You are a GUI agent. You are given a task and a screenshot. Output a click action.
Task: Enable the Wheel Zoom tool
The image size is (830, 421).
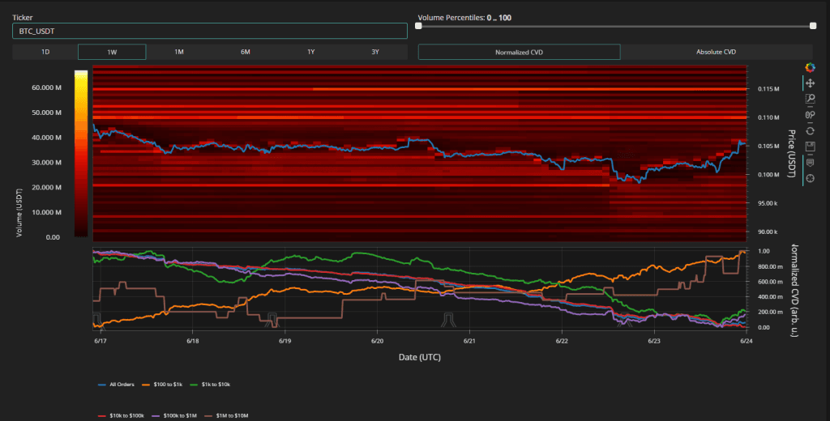810,115
